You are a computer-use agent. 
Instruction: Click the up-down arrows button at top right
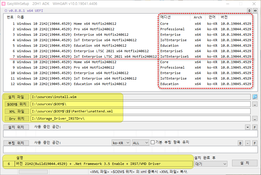point(249,11)
